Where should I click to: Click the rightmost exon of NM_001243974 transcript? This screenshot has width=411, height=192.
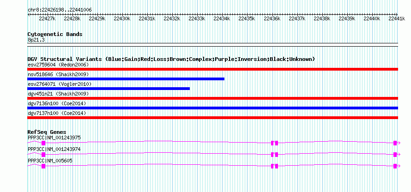coord(395,155)
